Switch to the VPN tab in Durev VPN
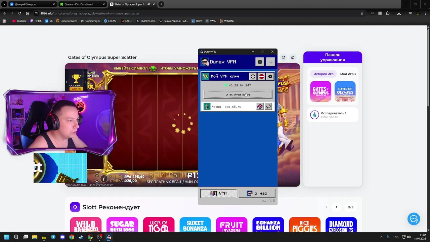The image size is (430, 242). click(x=218, y=193)
